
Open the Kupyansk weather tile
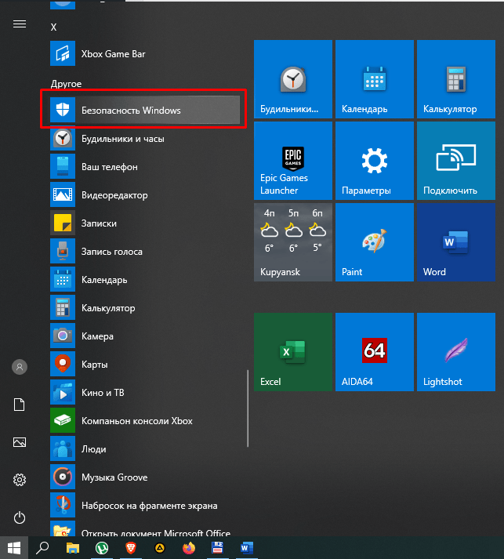click(x=293, y=242)
